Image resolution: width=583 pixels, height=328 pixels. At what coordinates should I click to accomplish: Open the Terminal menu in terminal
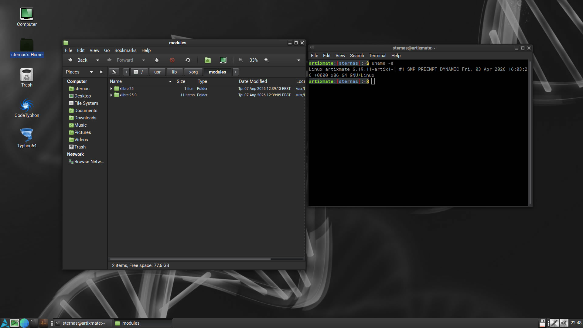pyautogui.click(x=377, y=56)
